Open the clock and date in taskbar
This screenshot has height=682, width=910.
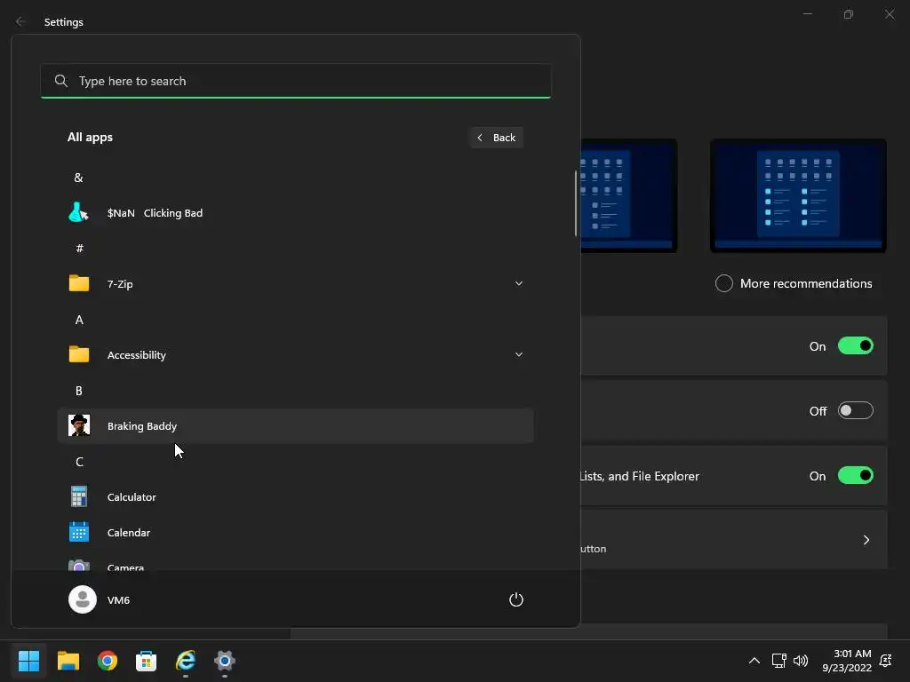[847, 661]
